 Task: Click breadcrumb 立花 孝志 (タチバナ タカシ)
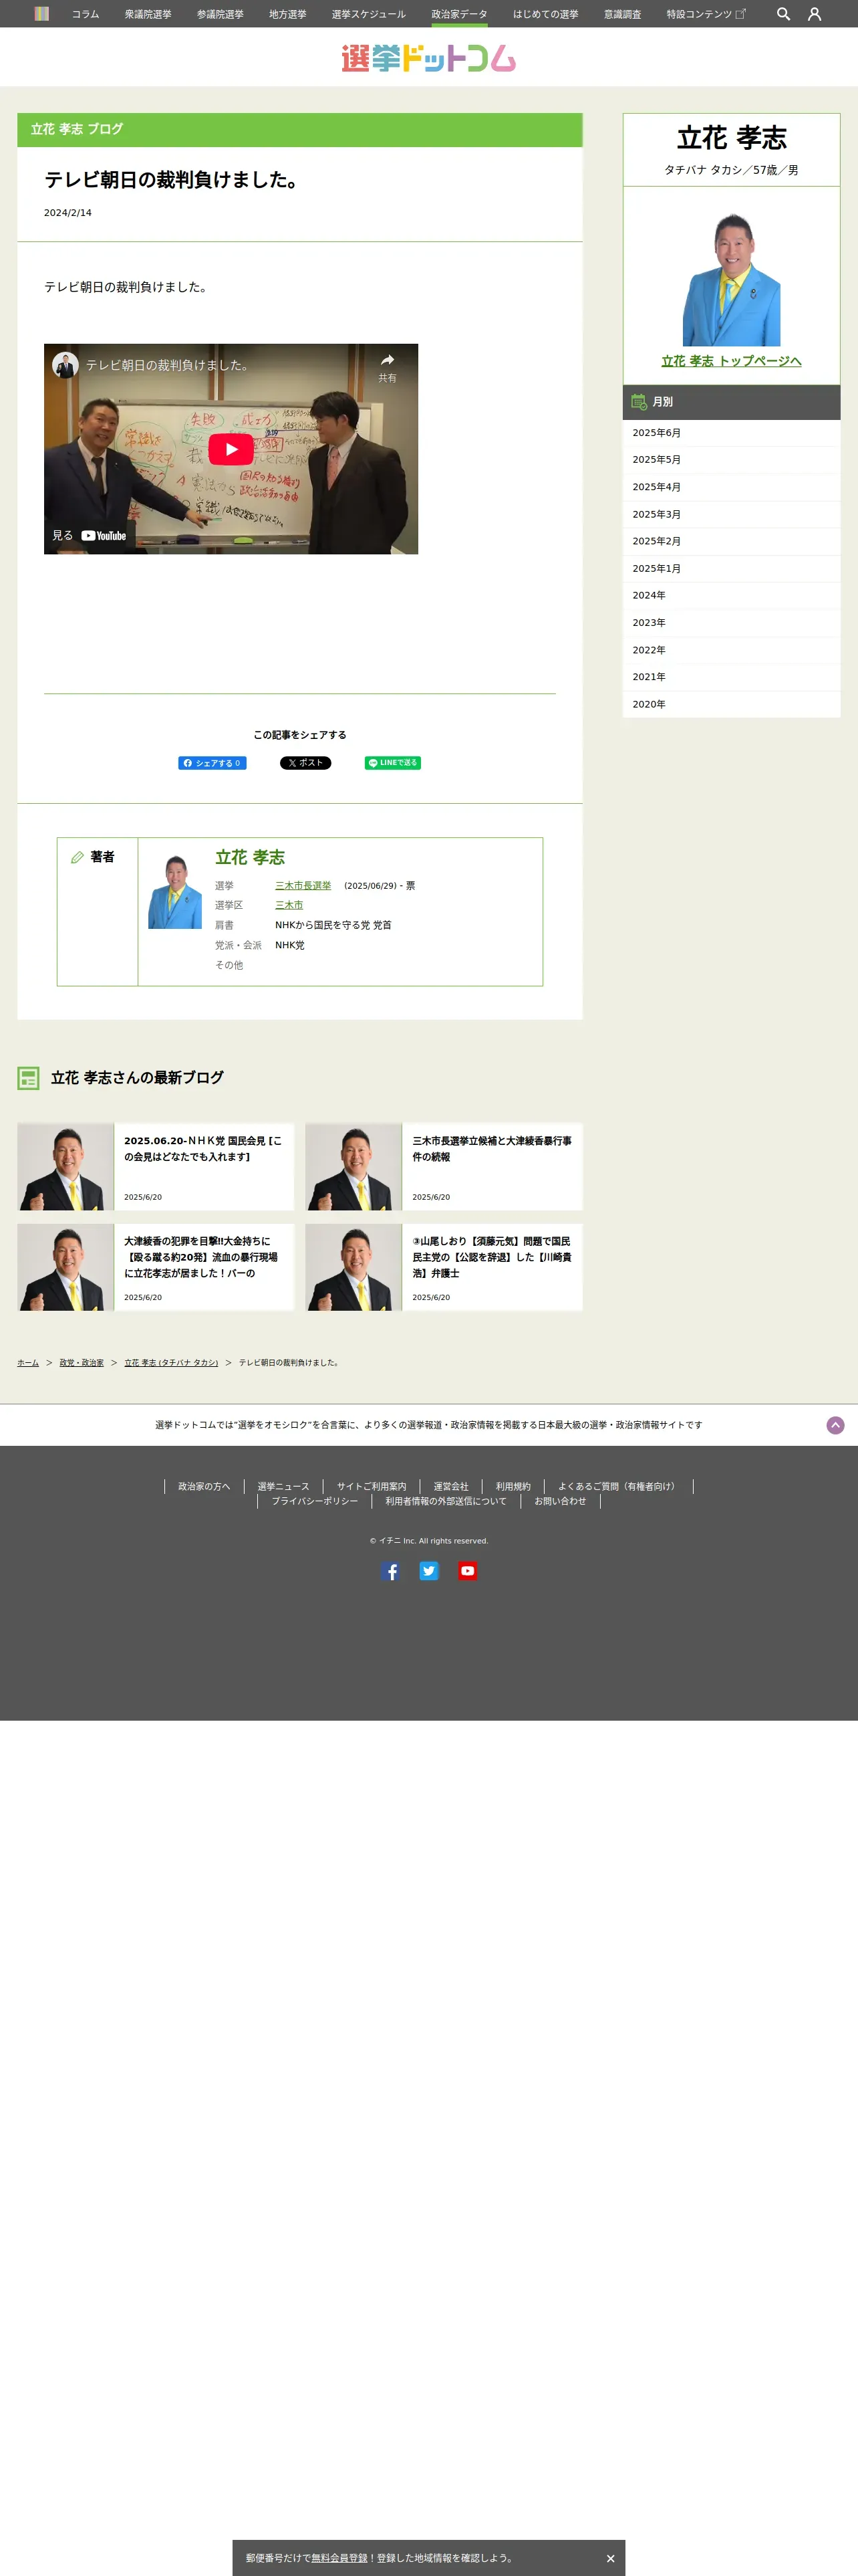point(171,1363)
